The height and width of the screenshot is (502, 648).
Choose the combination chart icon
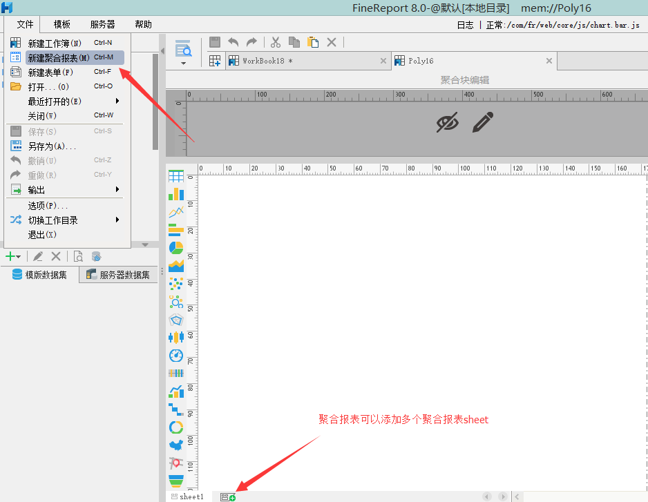click(176, 392)
